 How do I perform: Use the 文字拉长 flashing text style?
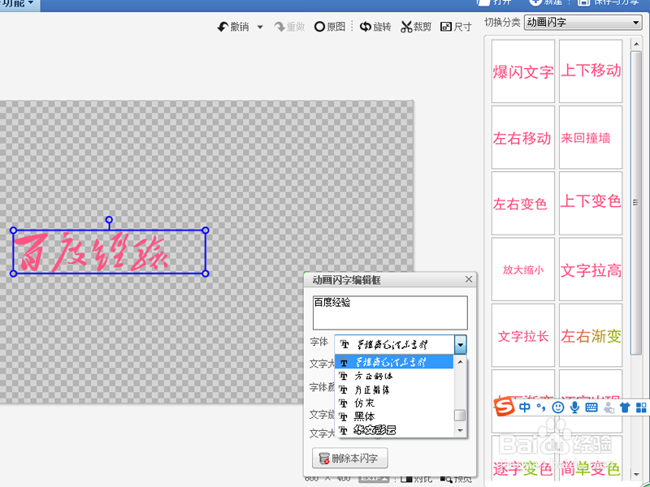coord(522,335)
